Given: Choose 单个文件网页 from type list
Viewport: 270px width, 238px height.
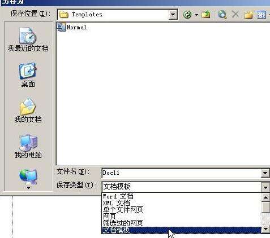Looking at the screenshot, I should coord(123,210).
